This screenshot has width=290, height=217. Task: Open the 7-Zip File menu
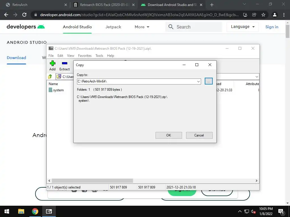(x=51, y=56)
